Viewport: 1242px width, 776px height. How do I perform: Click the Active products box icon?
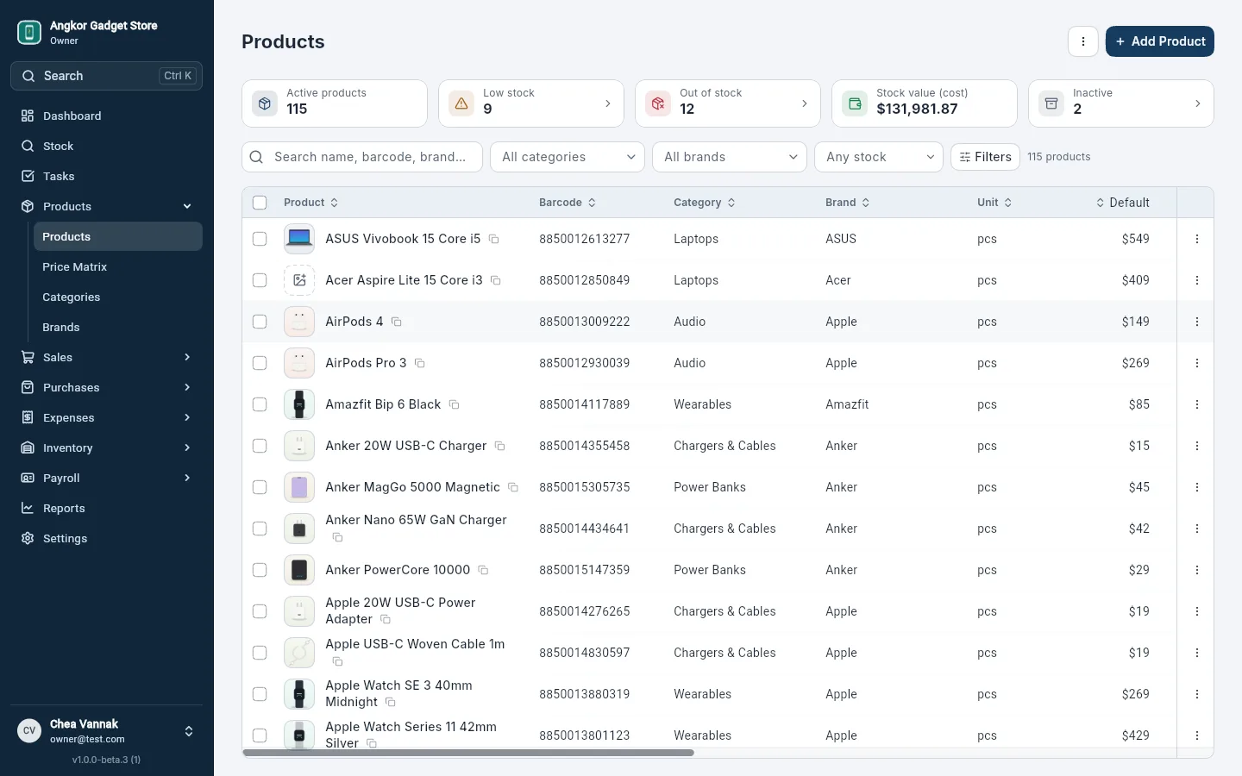265,103
